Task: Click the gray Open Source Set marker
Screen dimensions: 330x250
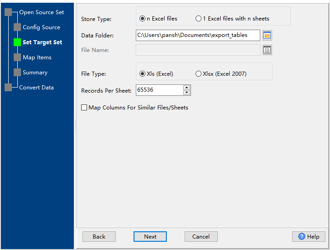Action: [8, 12]
